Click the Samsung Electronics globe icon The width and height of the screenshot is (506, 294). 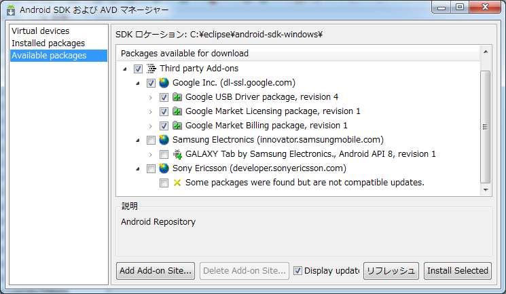pyautogui.click(x=164, y=140)
